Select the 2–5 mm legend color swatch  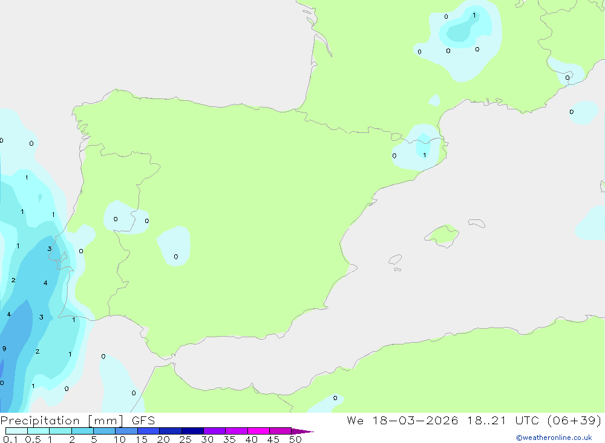(x=82, y=431)
